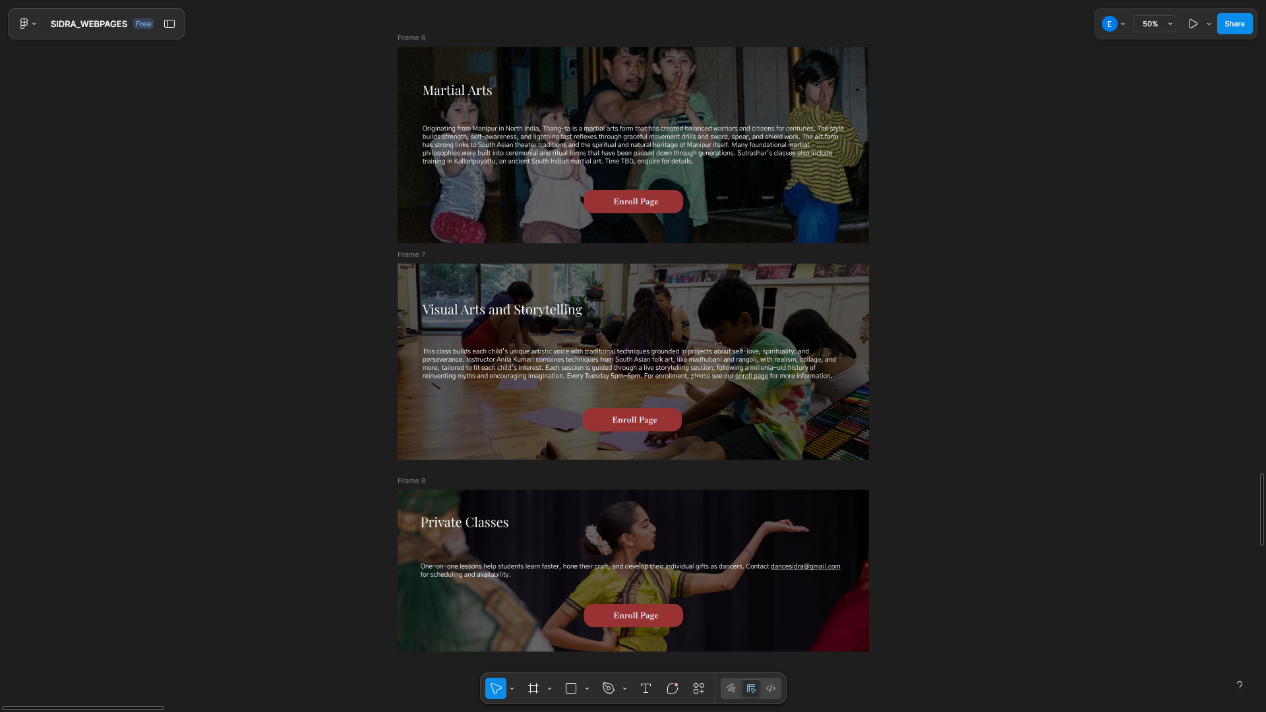This screenshot has height=712, width=1266.
Task: Click the Frame 7 label
Action: coord(411,254)
